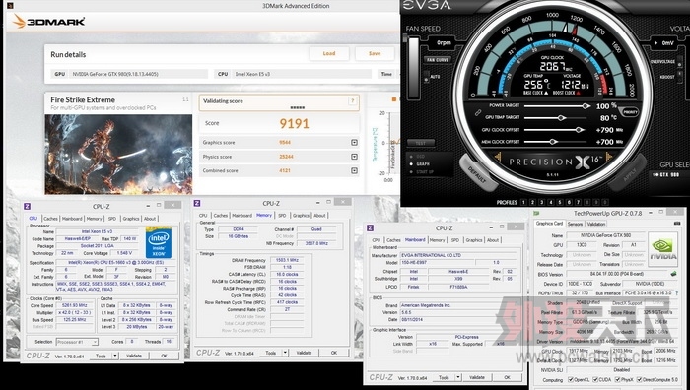This screenshot has height=390, width=690.
Task: Select profile slot 1 in Precision X
Action: [523, 202]
